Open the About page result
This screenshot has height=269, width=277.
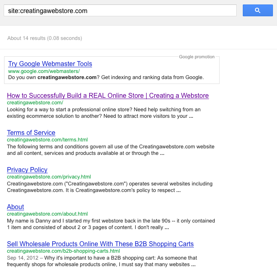pyautogui.click(x=15, y=207)
